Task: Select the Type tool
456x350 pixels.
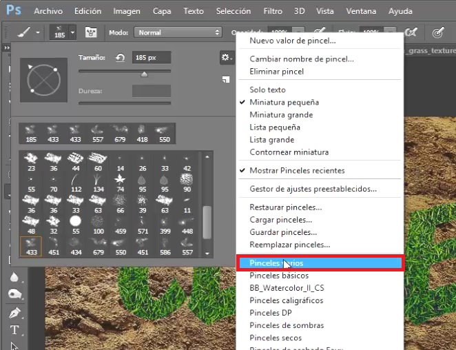Action: (x=14, y=330)
